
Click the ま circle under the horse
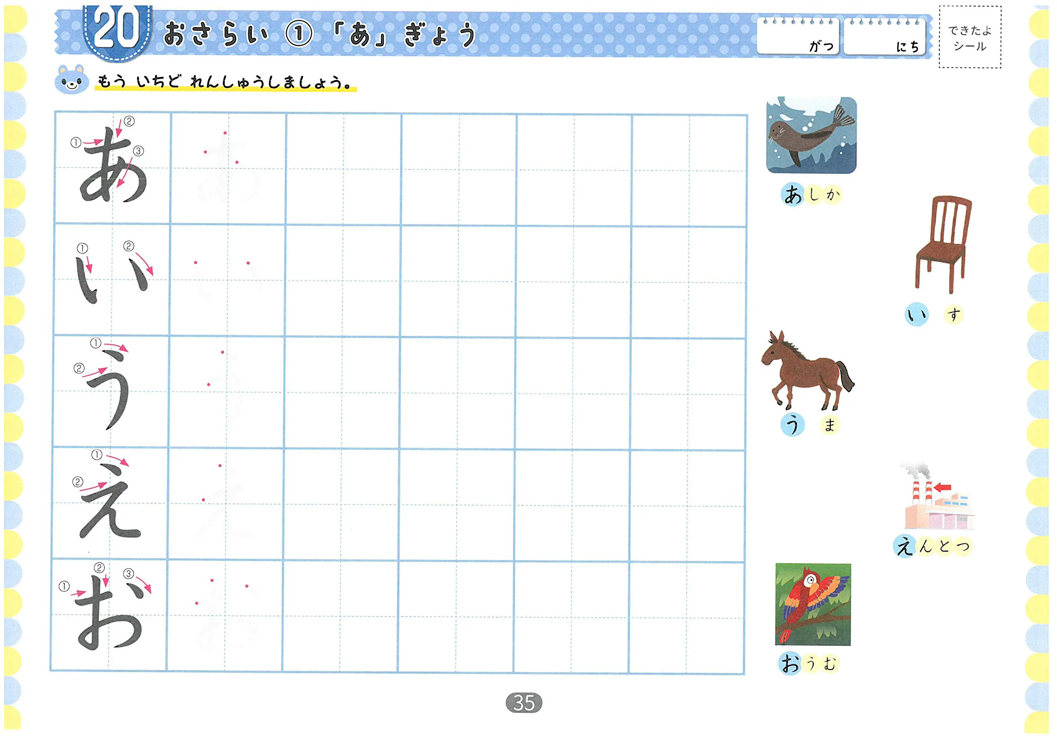click(830, 425)
